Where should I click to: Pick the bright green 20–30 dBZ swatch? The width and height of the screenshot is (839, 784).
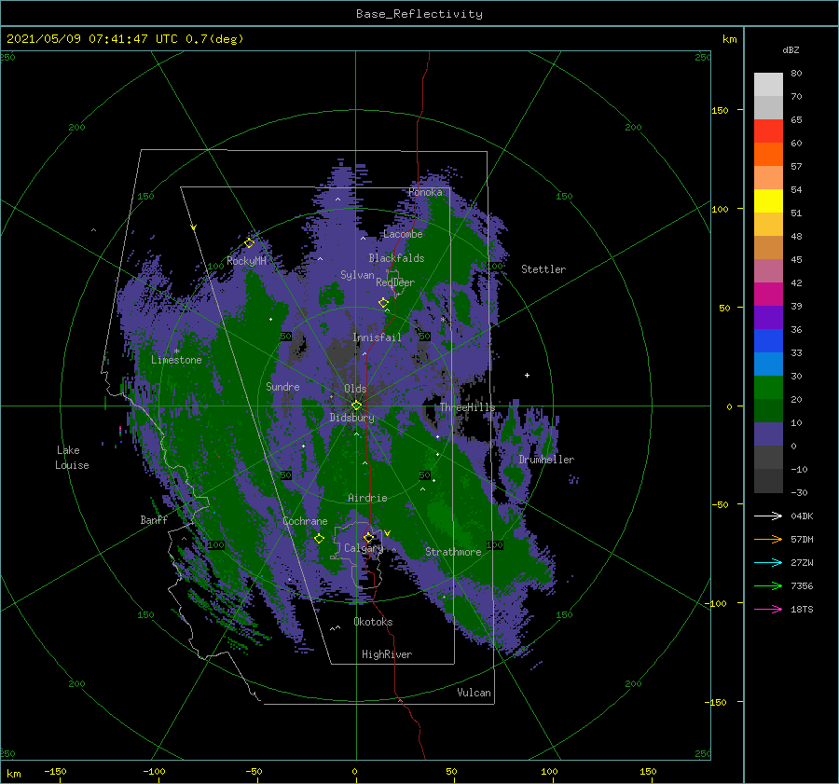[768, 387]
